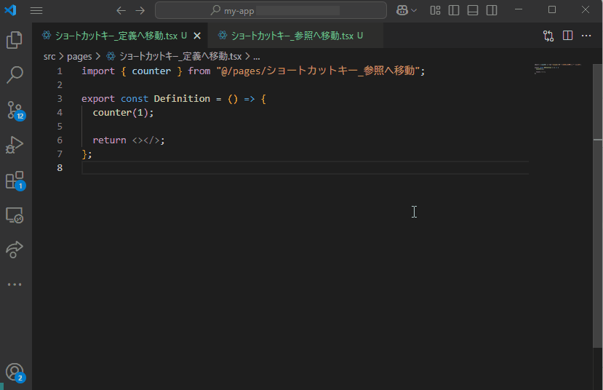Click pages in the breadcrumb
The image size is (603, 390).
(x=79, y=57)
